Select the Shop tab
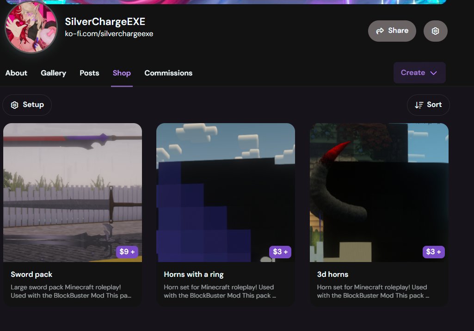The height and width of the screenshot is (331, 474). 122,73
